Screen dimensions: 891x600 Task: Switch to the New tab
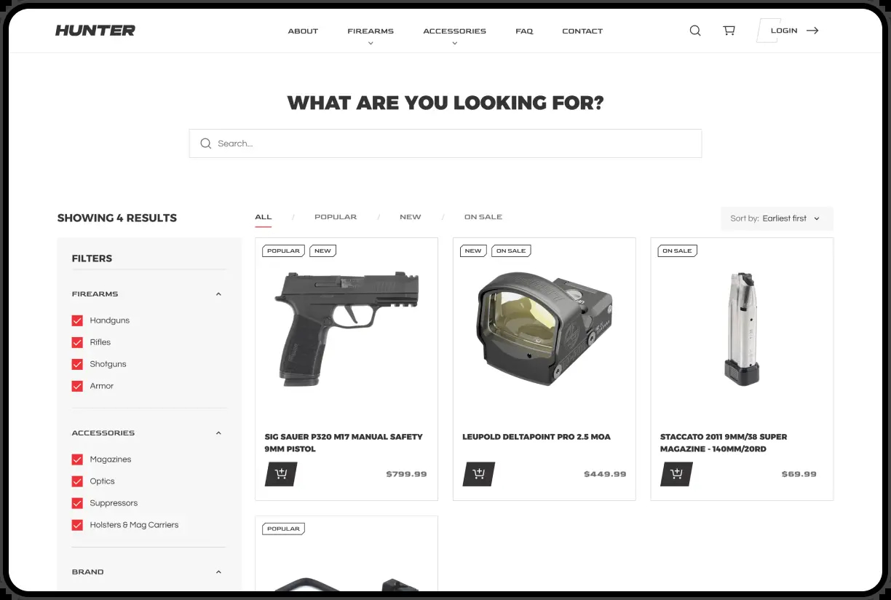coord(411,217)
